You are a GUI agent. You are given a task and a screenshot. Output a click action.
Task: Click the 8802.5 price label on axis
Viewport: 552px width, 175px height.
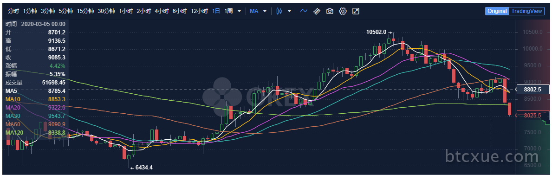click(x=533, y=90)
